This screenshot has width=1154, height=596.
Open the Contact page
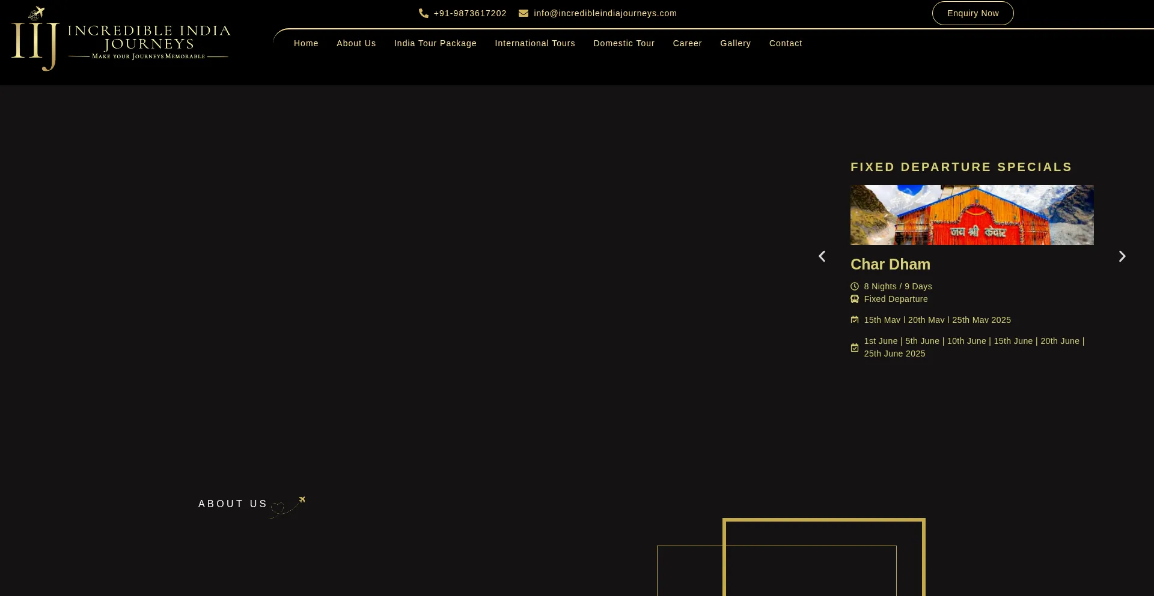786,43
